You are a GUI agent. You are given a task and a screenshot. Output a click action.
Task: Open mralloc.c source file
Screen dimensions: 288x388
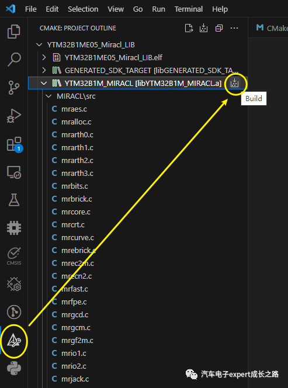tap(76, 122)
